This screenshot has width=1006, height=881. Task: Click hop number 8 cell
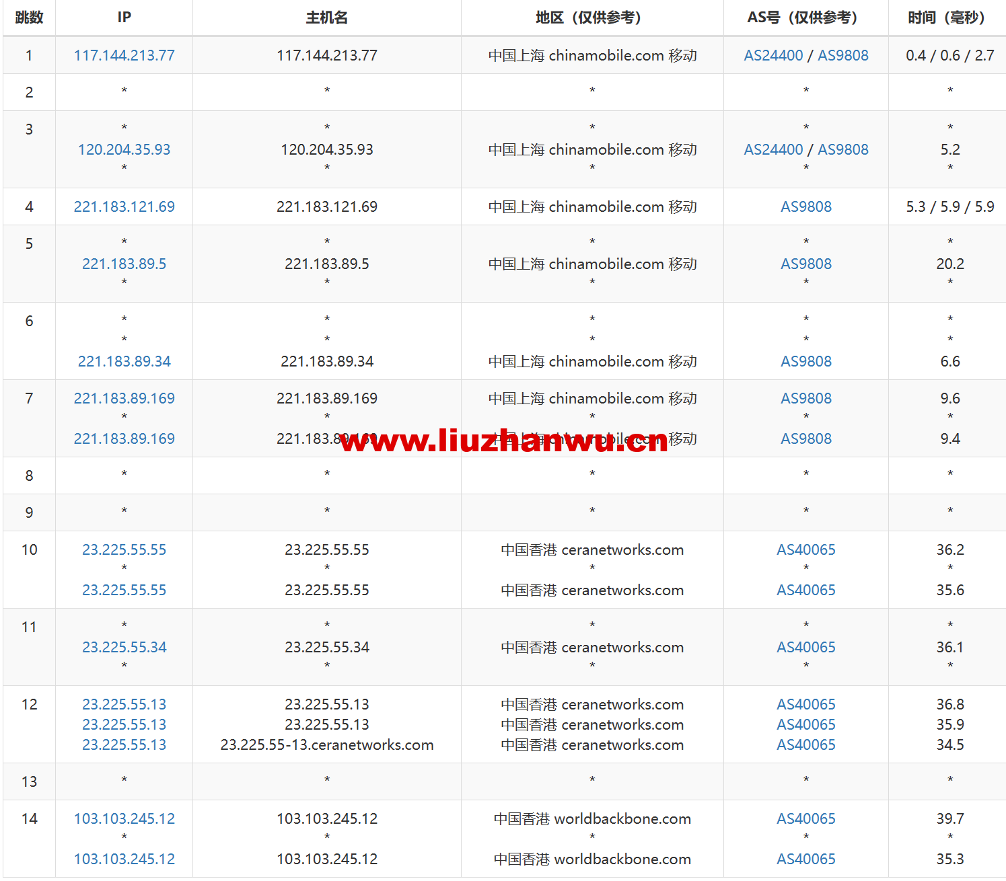click(x=29, y=475)
